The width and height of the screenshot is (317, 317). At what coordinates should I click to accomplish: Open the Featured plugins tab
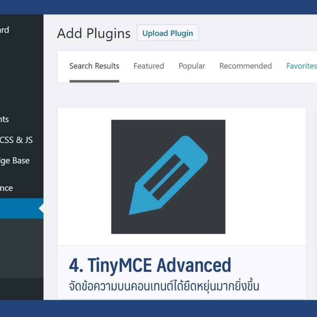point(149,66)
